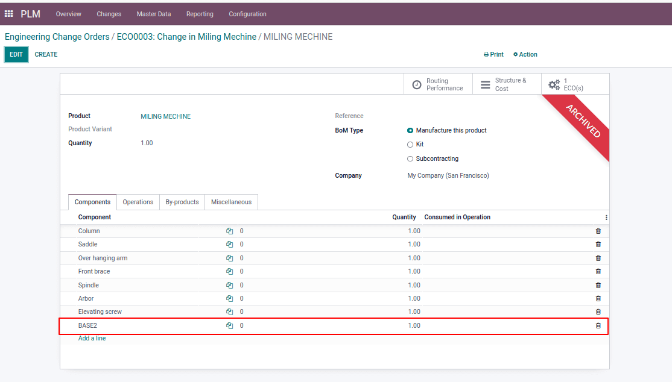Delete the Column component line

(598, 231)
